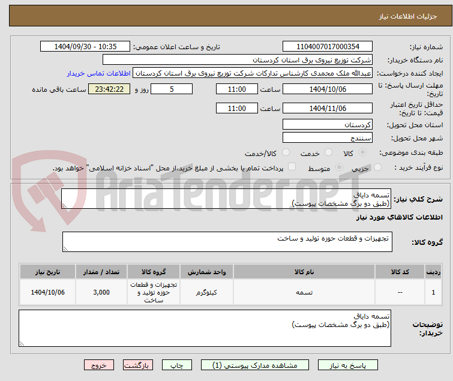Screen dimensions: 453x381
Task: Select the جزیی purchase type radio
Action: (377, 167)
